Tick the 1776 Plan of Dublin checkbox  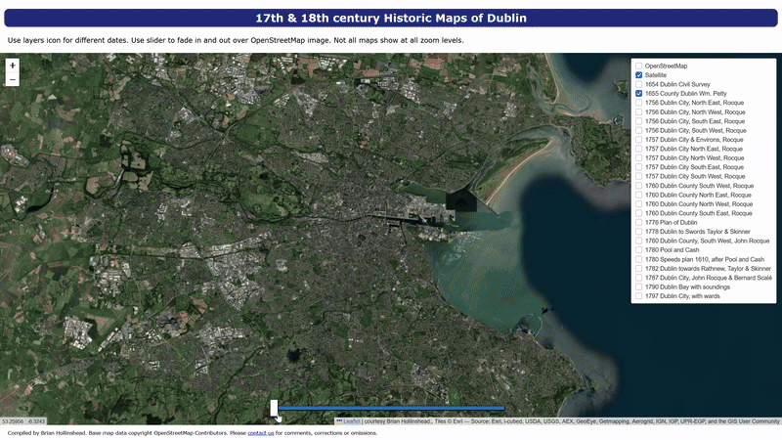point(639,222)
